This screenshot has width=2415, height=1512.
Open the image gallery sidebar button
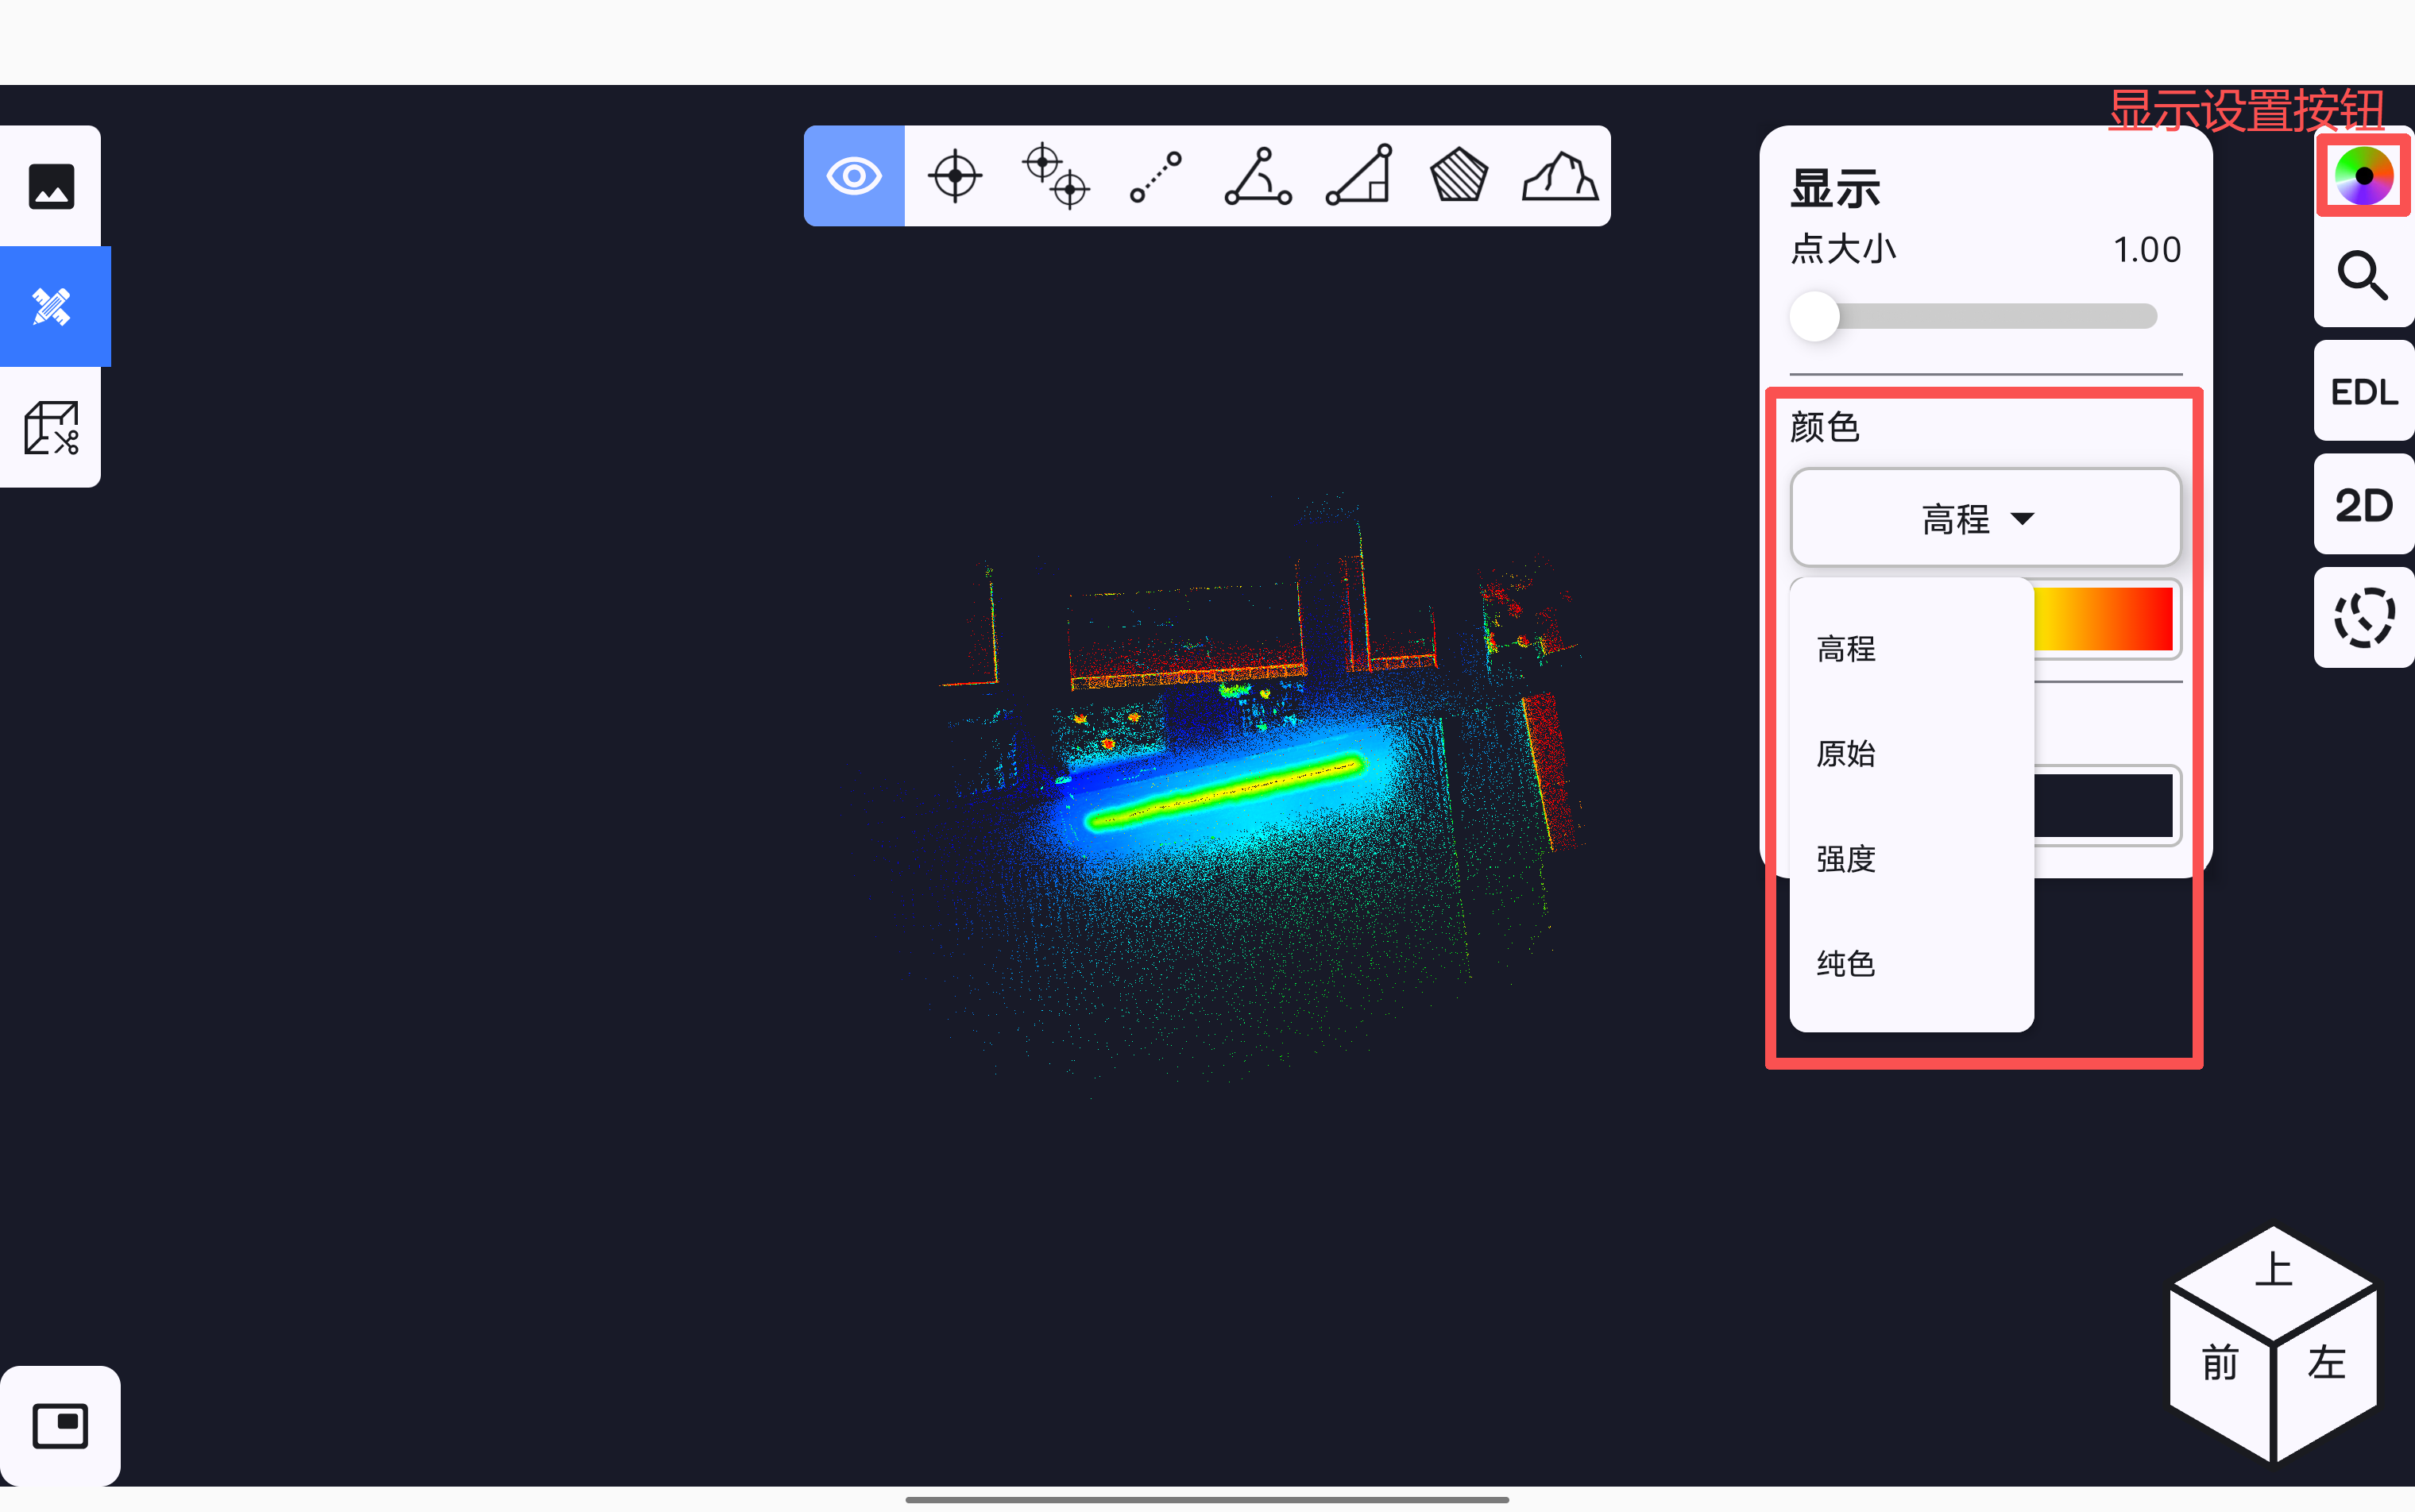point(51,186)
